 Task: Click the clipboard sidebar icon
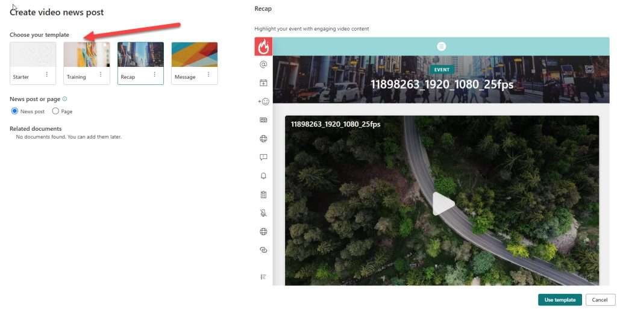(x=264, y=195)
